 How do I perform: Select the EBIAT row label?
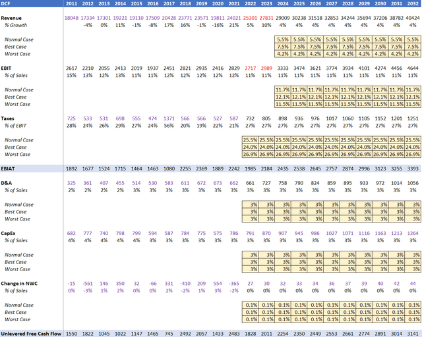click(8, 168)
